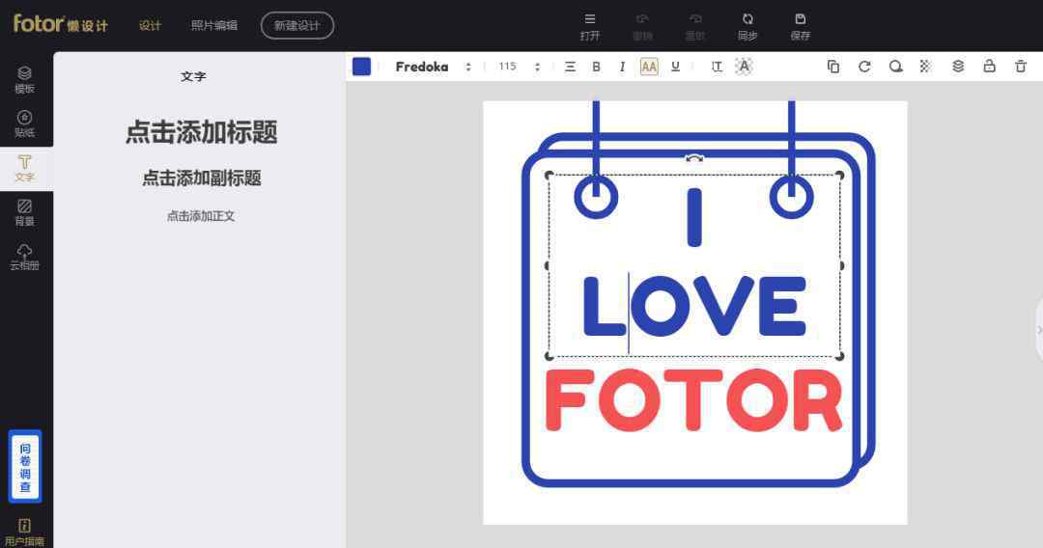Click the 同步 sync icon
Screen dimensions: 1043x548
[x=747, y=26]
